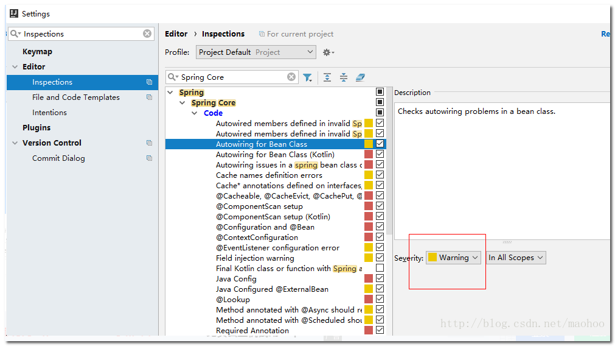This screenshot has height=346, width=615.
Task: Click the project icon beside File and Code Templates
Action: coord(149,97)
